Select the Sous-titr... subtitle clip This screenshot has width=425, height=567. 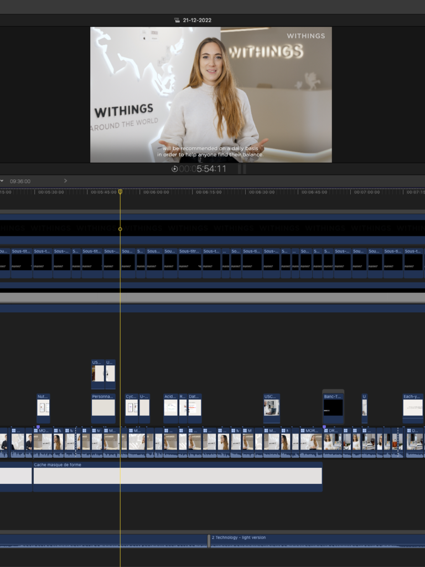tap(190, 263)
